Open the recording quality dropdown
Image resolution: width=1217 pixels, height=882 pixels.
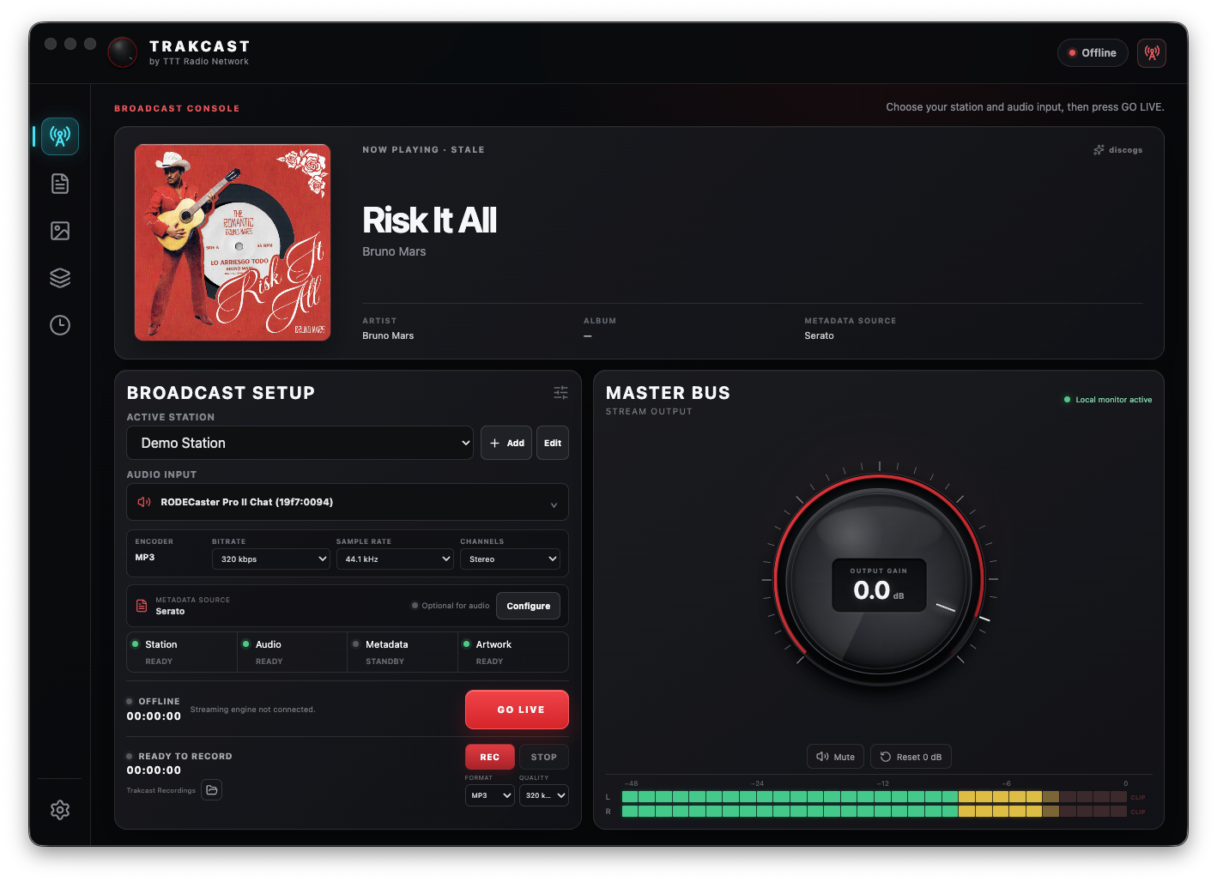coord(544,795)
